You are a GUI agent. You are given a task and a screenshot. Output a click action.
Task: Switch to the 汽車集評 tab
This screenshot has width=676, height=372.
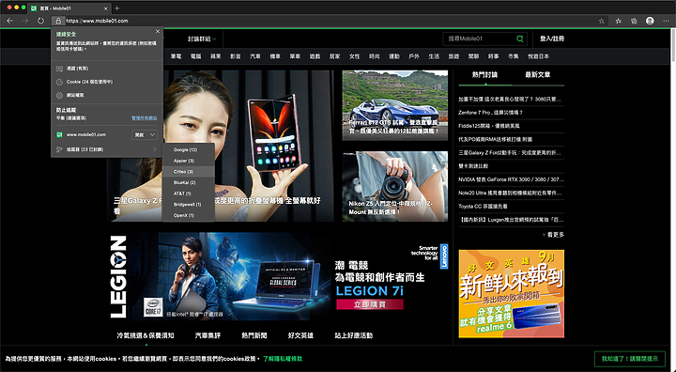(x=207, y=335)
